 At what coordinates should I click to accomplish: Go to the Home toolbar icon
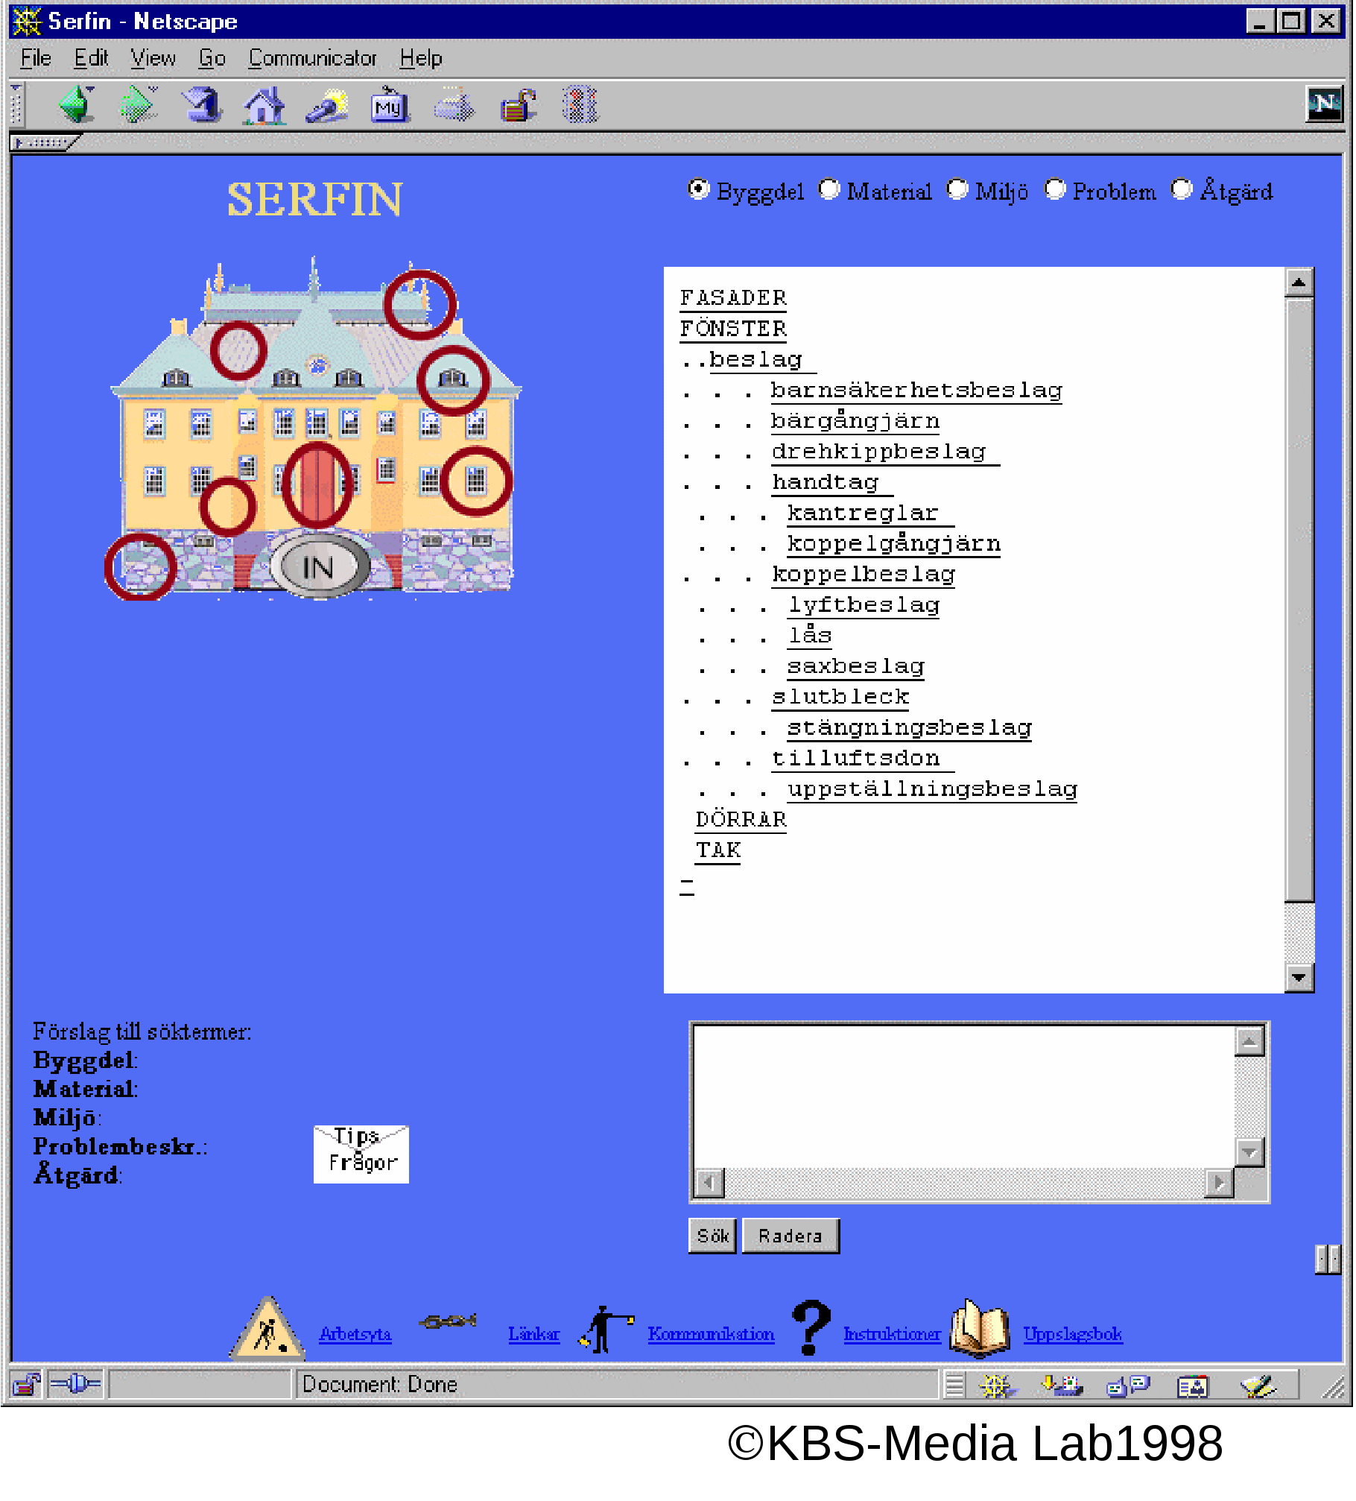[264, 104]
